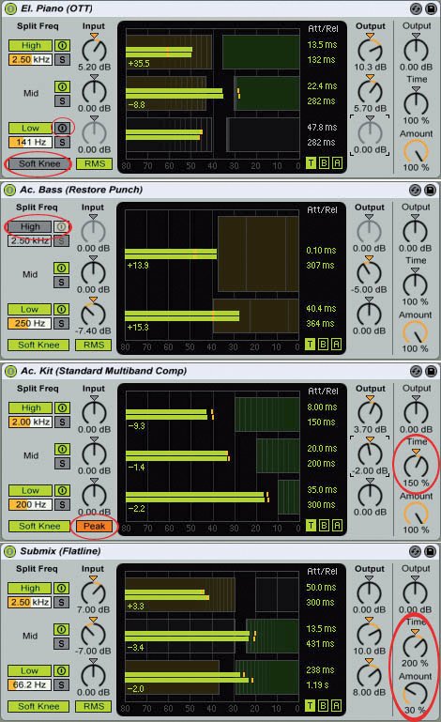Enable the High band button in Ac. Bass
441x722 pixels.
(30, 226)
